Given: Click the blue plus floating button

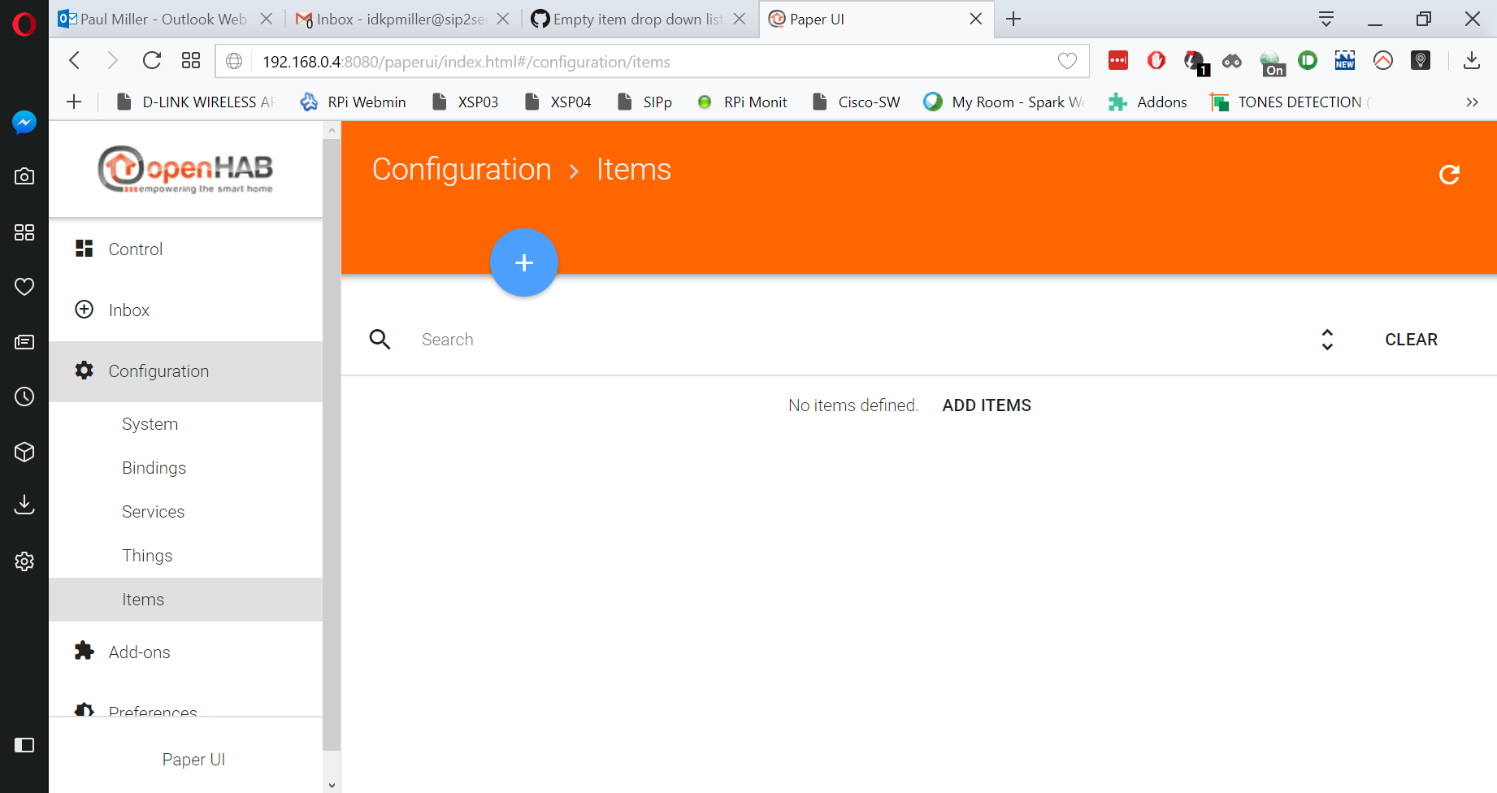Looking at the screenshot, I should pos(524,262).
